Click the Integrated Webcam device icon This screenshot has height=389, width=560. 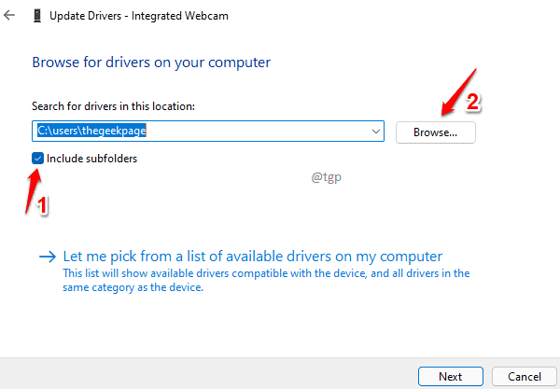(x=37, y=16)
